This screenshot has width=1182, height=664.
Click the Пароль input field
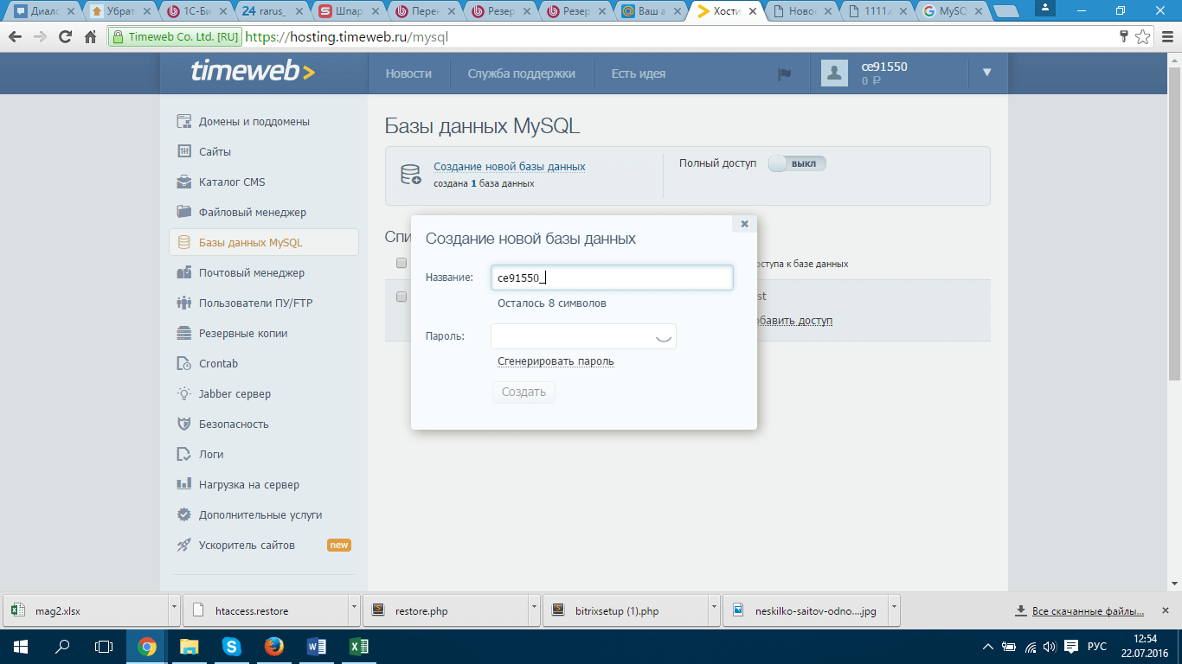tap(571, 336)
